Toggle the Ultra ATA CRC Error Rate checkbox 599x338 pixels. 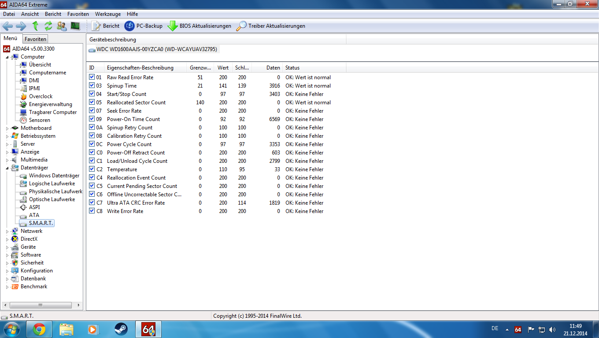tap(92, 202)
